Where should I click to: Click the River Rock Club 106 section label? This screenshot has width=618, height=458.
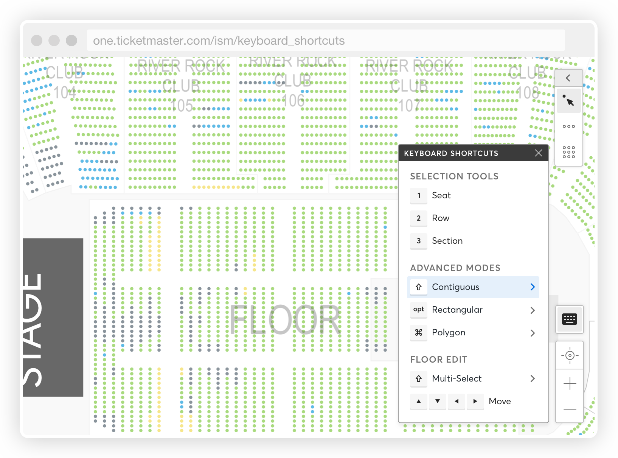293,82
